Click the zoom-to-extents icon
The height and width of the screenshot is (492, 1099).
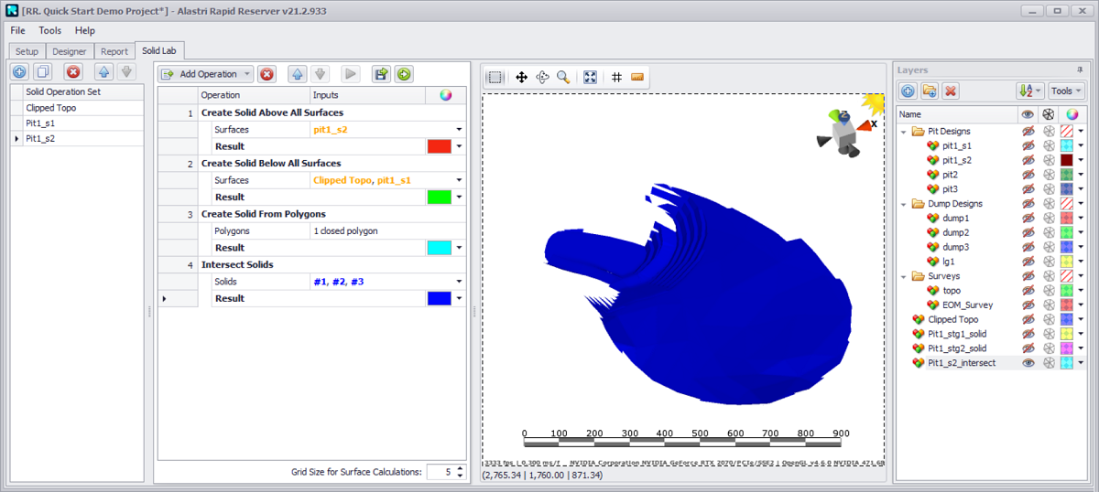tap(591, 78)
